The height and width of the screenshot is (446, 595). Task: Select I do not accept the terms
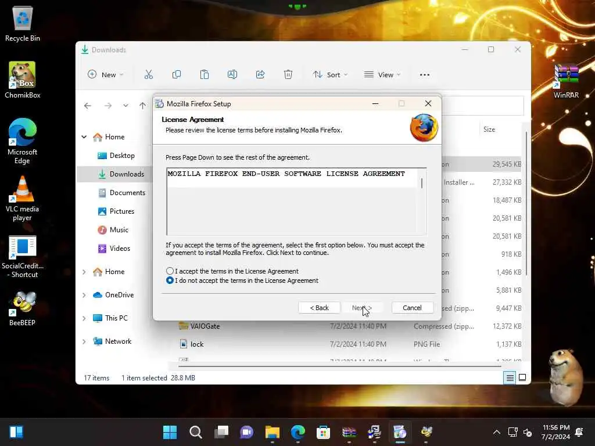[170, 280]
